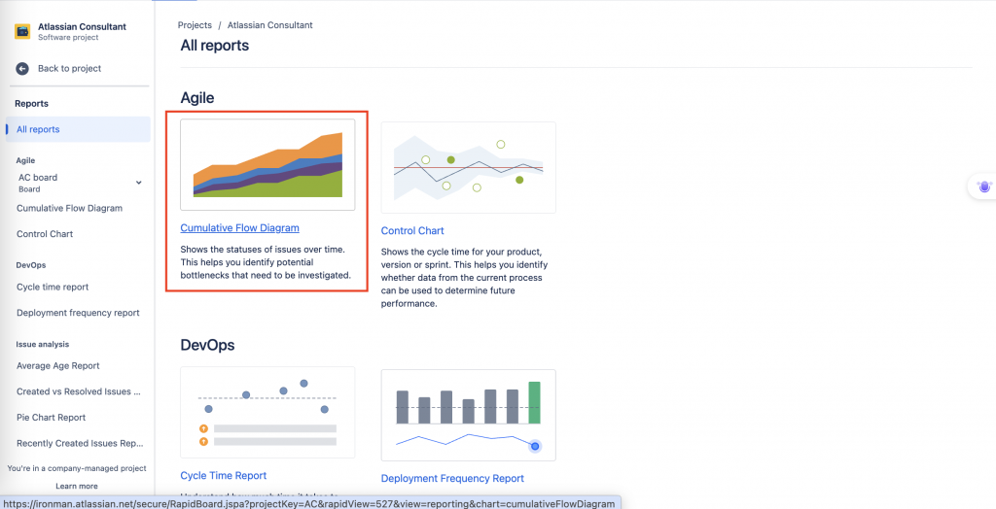Click the Reports sidebar heading
The width and height of the screenshot is (996, 509).
32,103
